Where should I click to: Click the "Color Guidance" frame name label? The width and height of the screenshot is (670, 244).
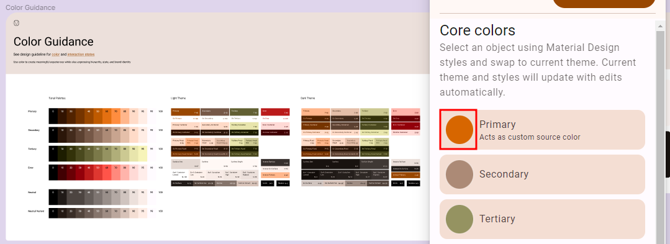pyautogui.click(x=30, y=7)
